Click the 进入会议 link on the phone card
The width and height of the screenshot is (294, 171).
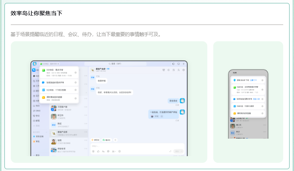point(256,99)
